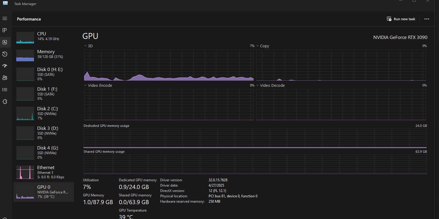Expand the Video Encode engine dropdown
Image resolution: width=439 pixels, height=219 pixels.
(x=98, y=86)
